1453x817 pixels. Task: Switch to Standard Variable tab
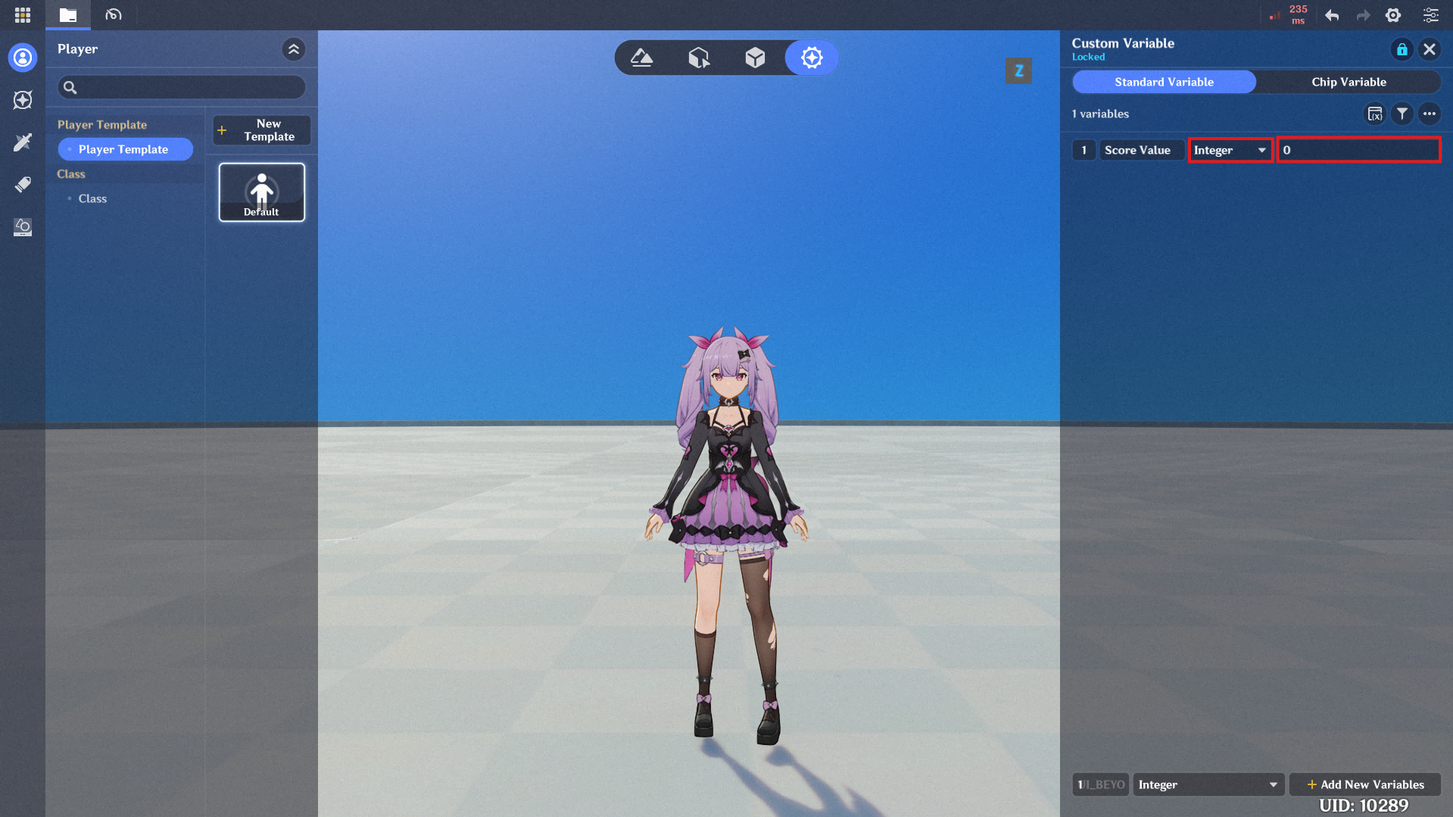tap(1165, 82)
